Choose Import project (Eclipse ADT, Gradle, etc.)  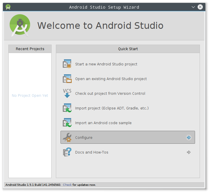(112, 108)
